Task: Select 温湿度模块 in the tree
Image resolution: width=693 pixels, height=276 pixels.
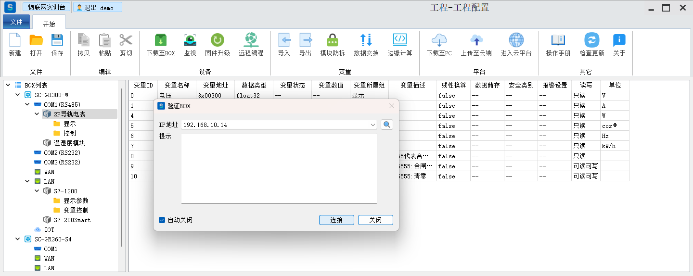Action: point(69,143)
